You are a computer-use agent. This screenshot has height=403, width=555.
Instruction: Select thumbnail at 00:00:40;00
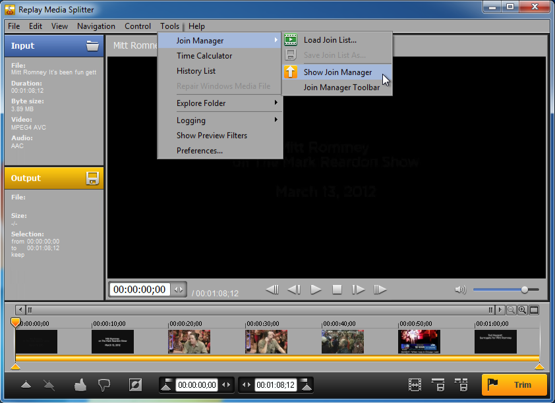(343, 342)
